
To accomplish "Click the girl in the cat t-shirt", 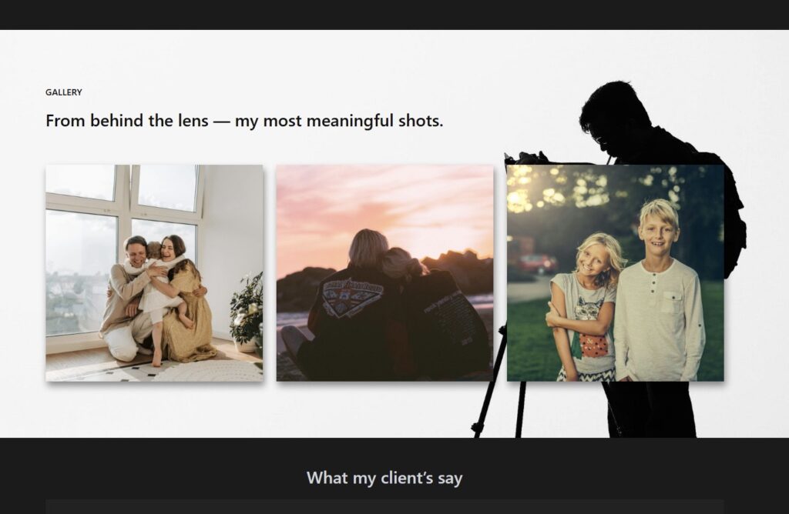I will point(584,308).
